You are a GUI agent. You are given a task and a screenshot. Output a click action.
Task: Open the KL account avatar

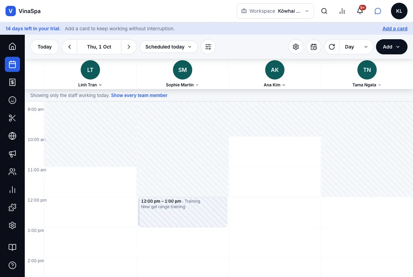[399, 11]
